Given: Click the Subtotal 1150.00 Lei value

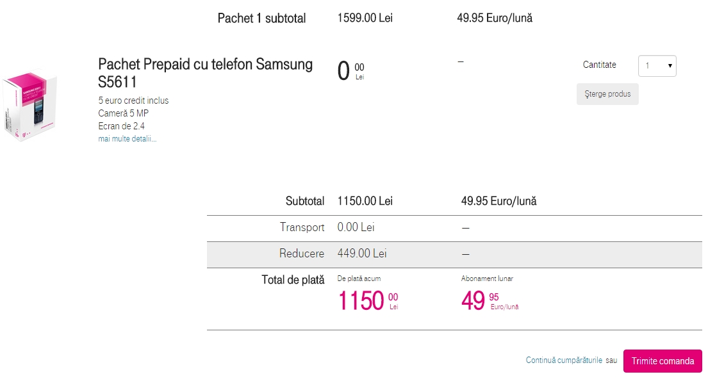Looking at the screenshot, I should (x=365, y=201).
